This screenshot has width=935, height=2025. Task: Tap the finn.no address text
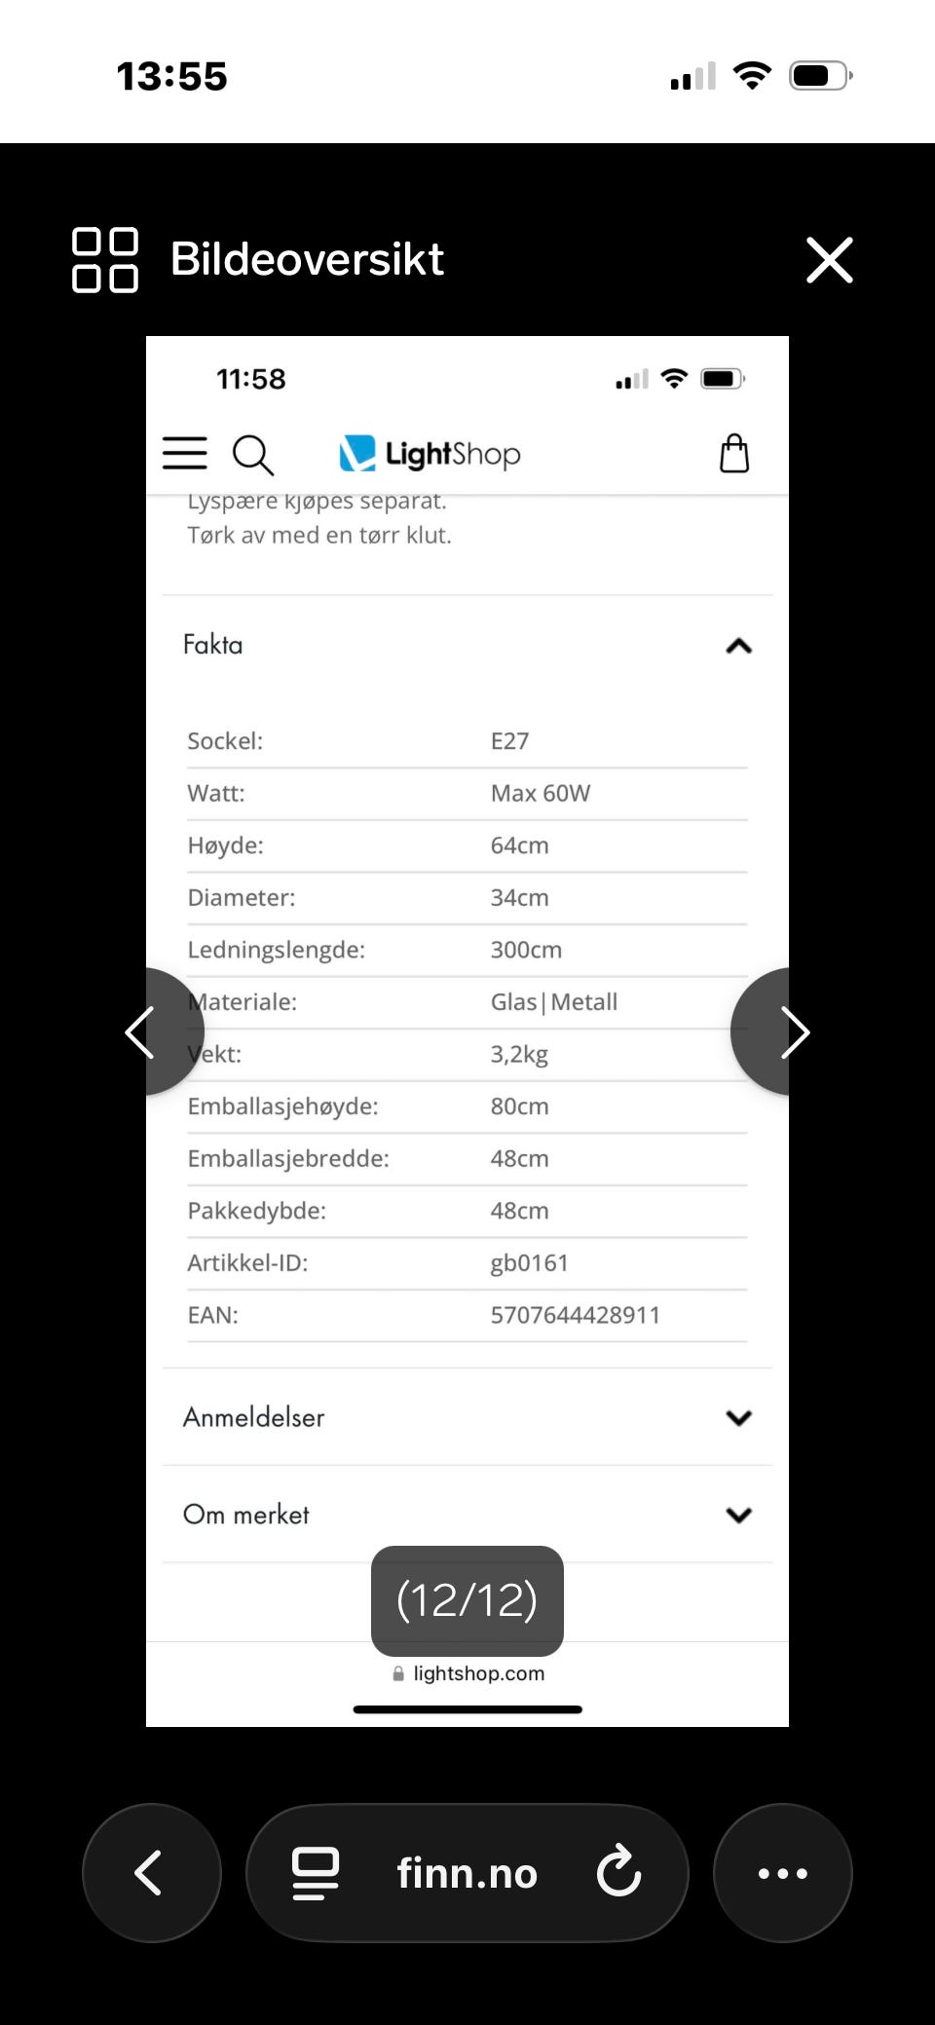tap(467, 1873)
